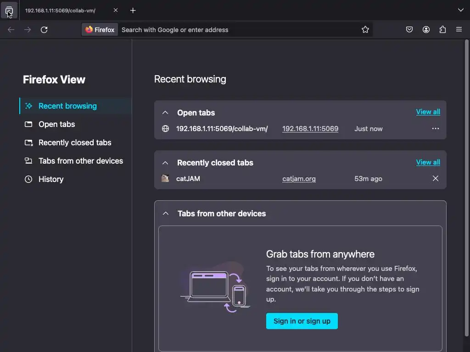This screenshot has height=352, width=470.
Task: Select Open tabs in sidebar
Action: [x=76, y=124]
